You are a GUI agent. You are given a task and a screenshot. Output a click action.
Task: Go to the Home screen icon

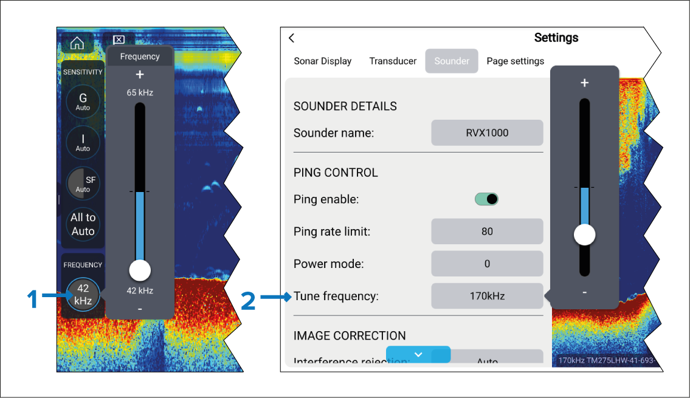[77, 43]
